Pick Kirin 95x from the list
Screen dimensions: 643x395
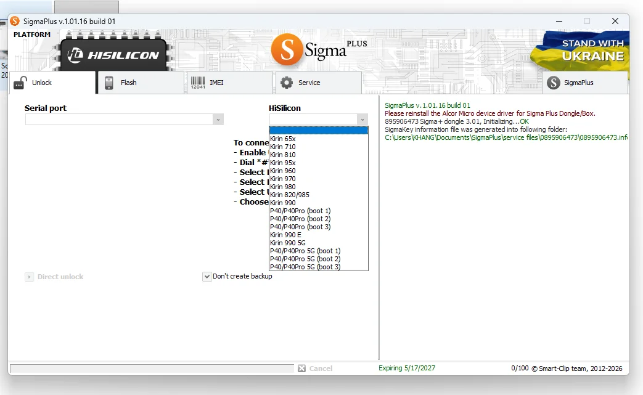click(x=319, y=163)
